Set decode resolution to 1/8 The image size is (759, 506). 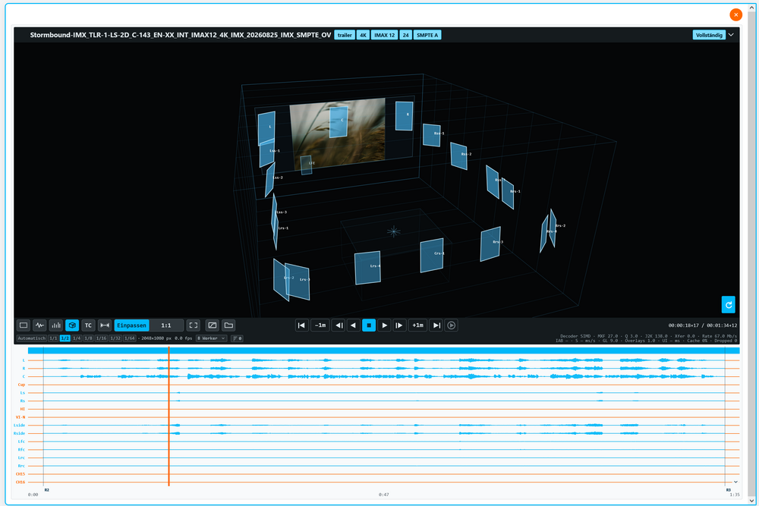point(88,338)
